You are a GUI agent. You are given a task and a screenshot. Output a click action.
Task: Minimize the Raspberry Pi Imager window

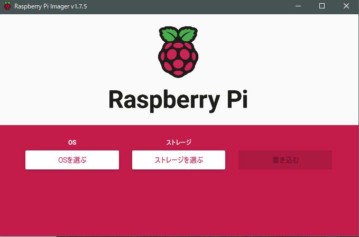point(298,6)
